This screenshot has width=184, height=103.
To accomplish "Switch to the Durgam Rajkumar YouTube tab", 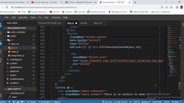I will (x=46, y=2).
